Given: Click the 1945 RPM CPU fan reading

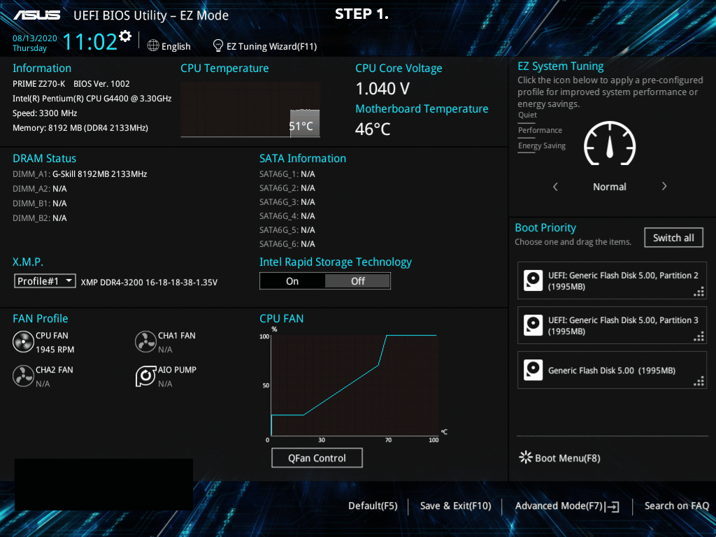Looking at the screenshot, I should [55, 350].
